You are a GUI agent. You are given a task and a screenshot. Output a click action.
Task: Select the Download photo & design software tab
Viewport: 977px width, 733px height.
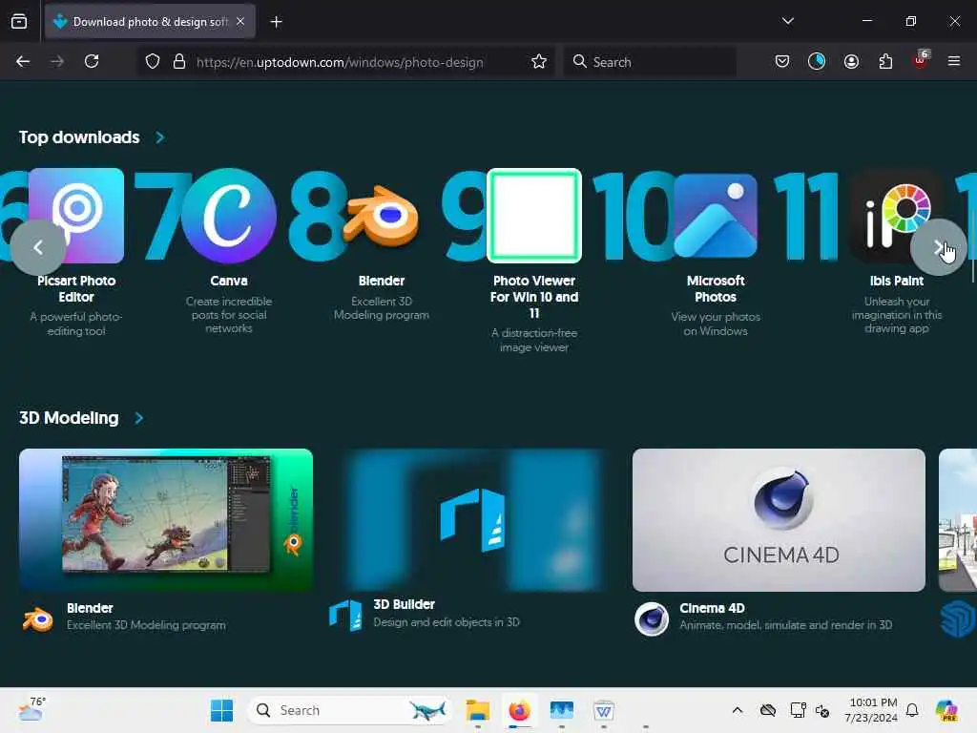click(150, 21)
